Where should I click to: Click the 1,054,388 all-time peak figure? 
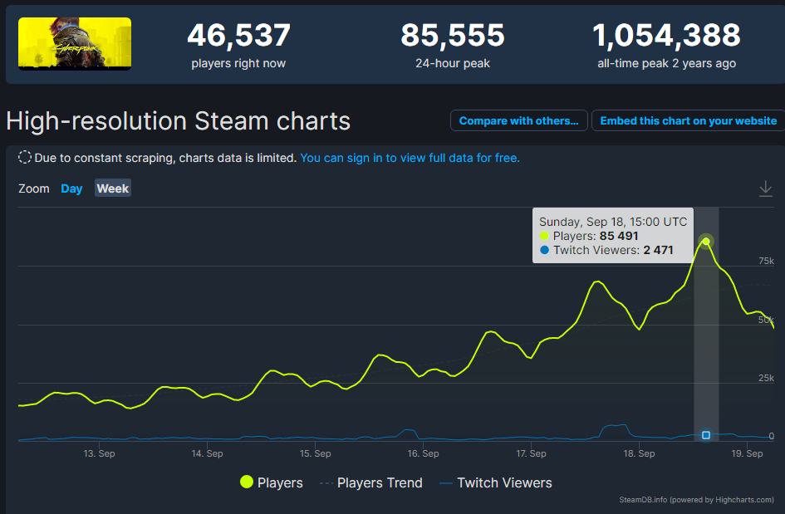(x=666, y=36)
